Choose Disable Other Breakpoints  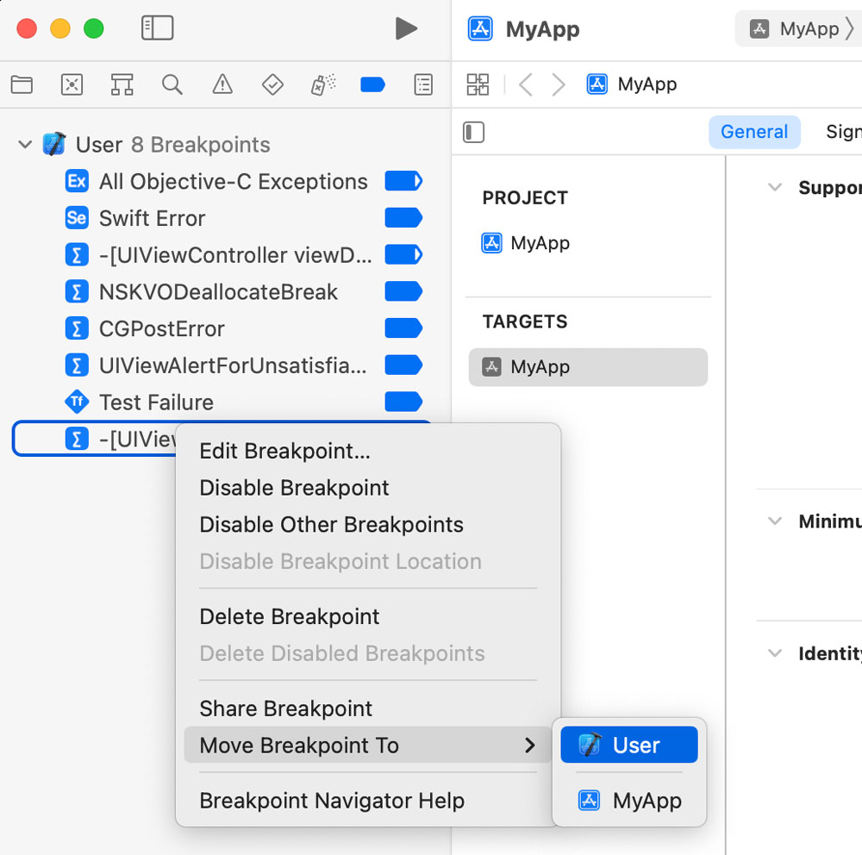[368, 525]
